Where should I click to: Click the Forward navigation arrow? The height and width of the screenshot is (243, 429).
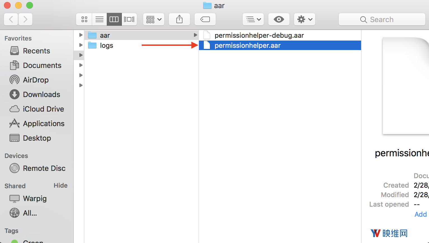pyautogui.click(x=25, y=19)
